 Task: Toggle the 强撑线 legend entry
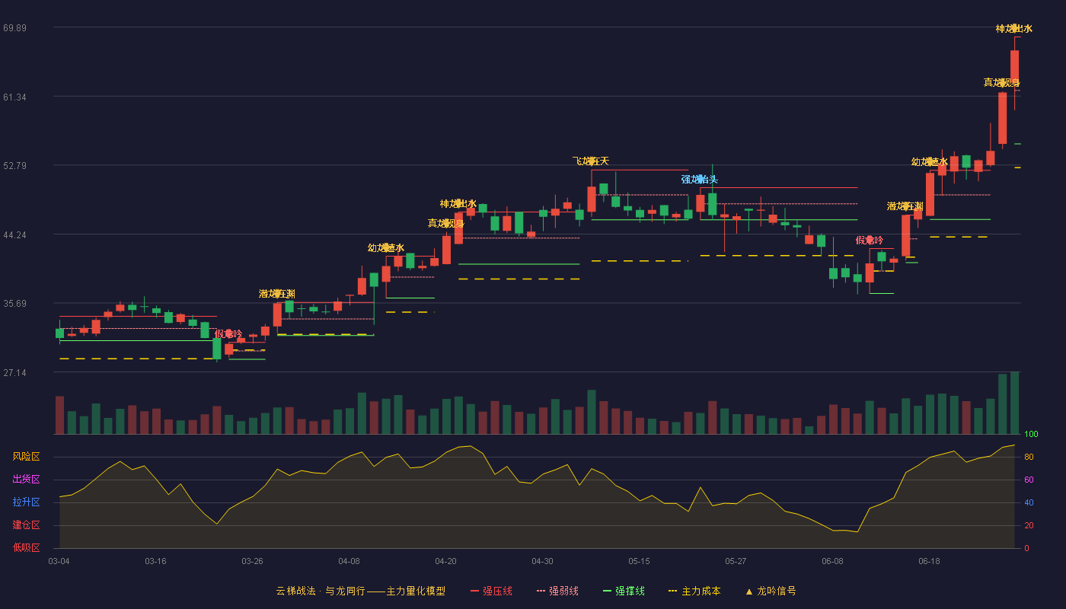coord(624,591)
